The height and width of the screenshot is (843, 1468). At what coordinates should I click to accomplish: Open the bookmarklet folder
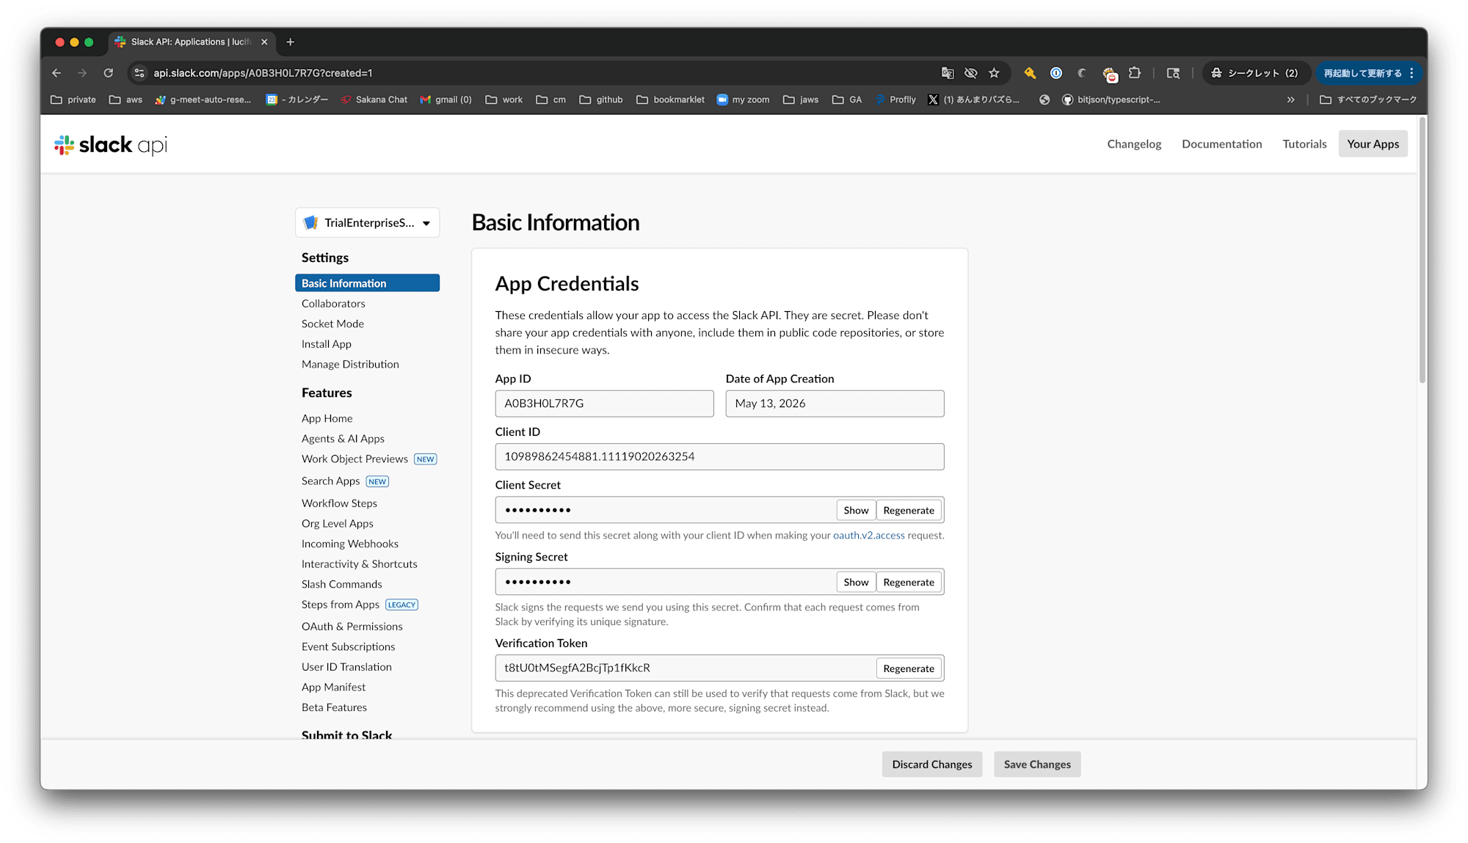671,100
